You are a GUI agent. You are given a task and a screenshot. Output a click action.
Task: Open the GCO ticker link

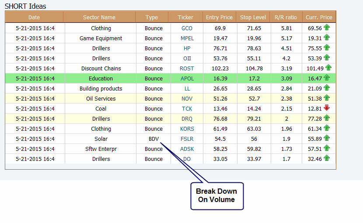coord(187,28)
